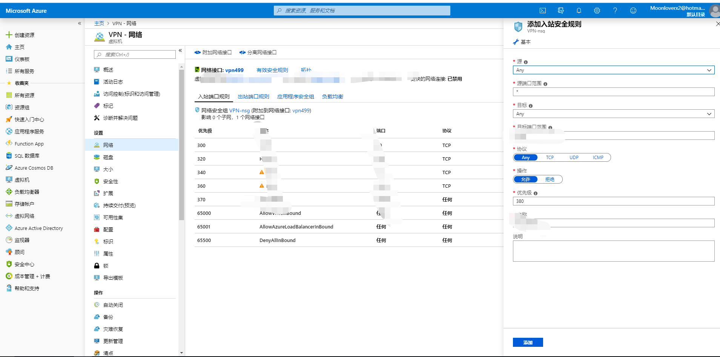Select UDP protocol option
Image resolution: width=720 pixels, height=357 pixels.
click(x=574, y=158)
